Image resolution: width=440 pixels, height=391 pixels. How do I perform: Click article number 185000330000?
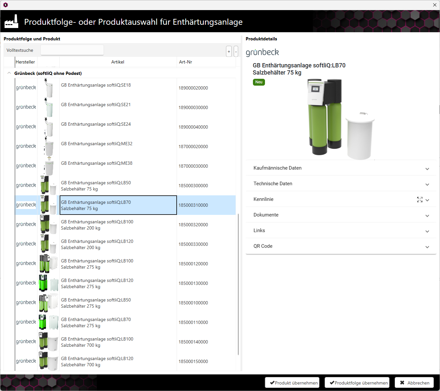[193, 244]
